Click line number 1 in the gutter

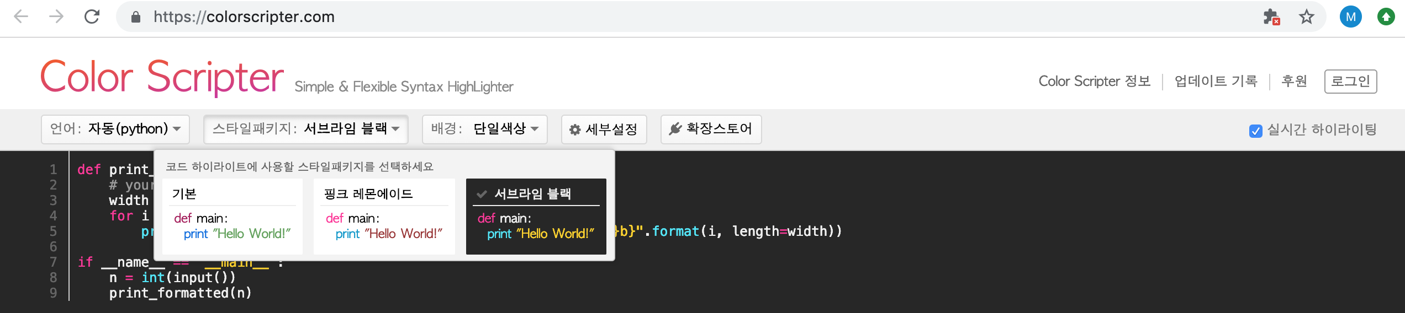(x=54, y=169)
